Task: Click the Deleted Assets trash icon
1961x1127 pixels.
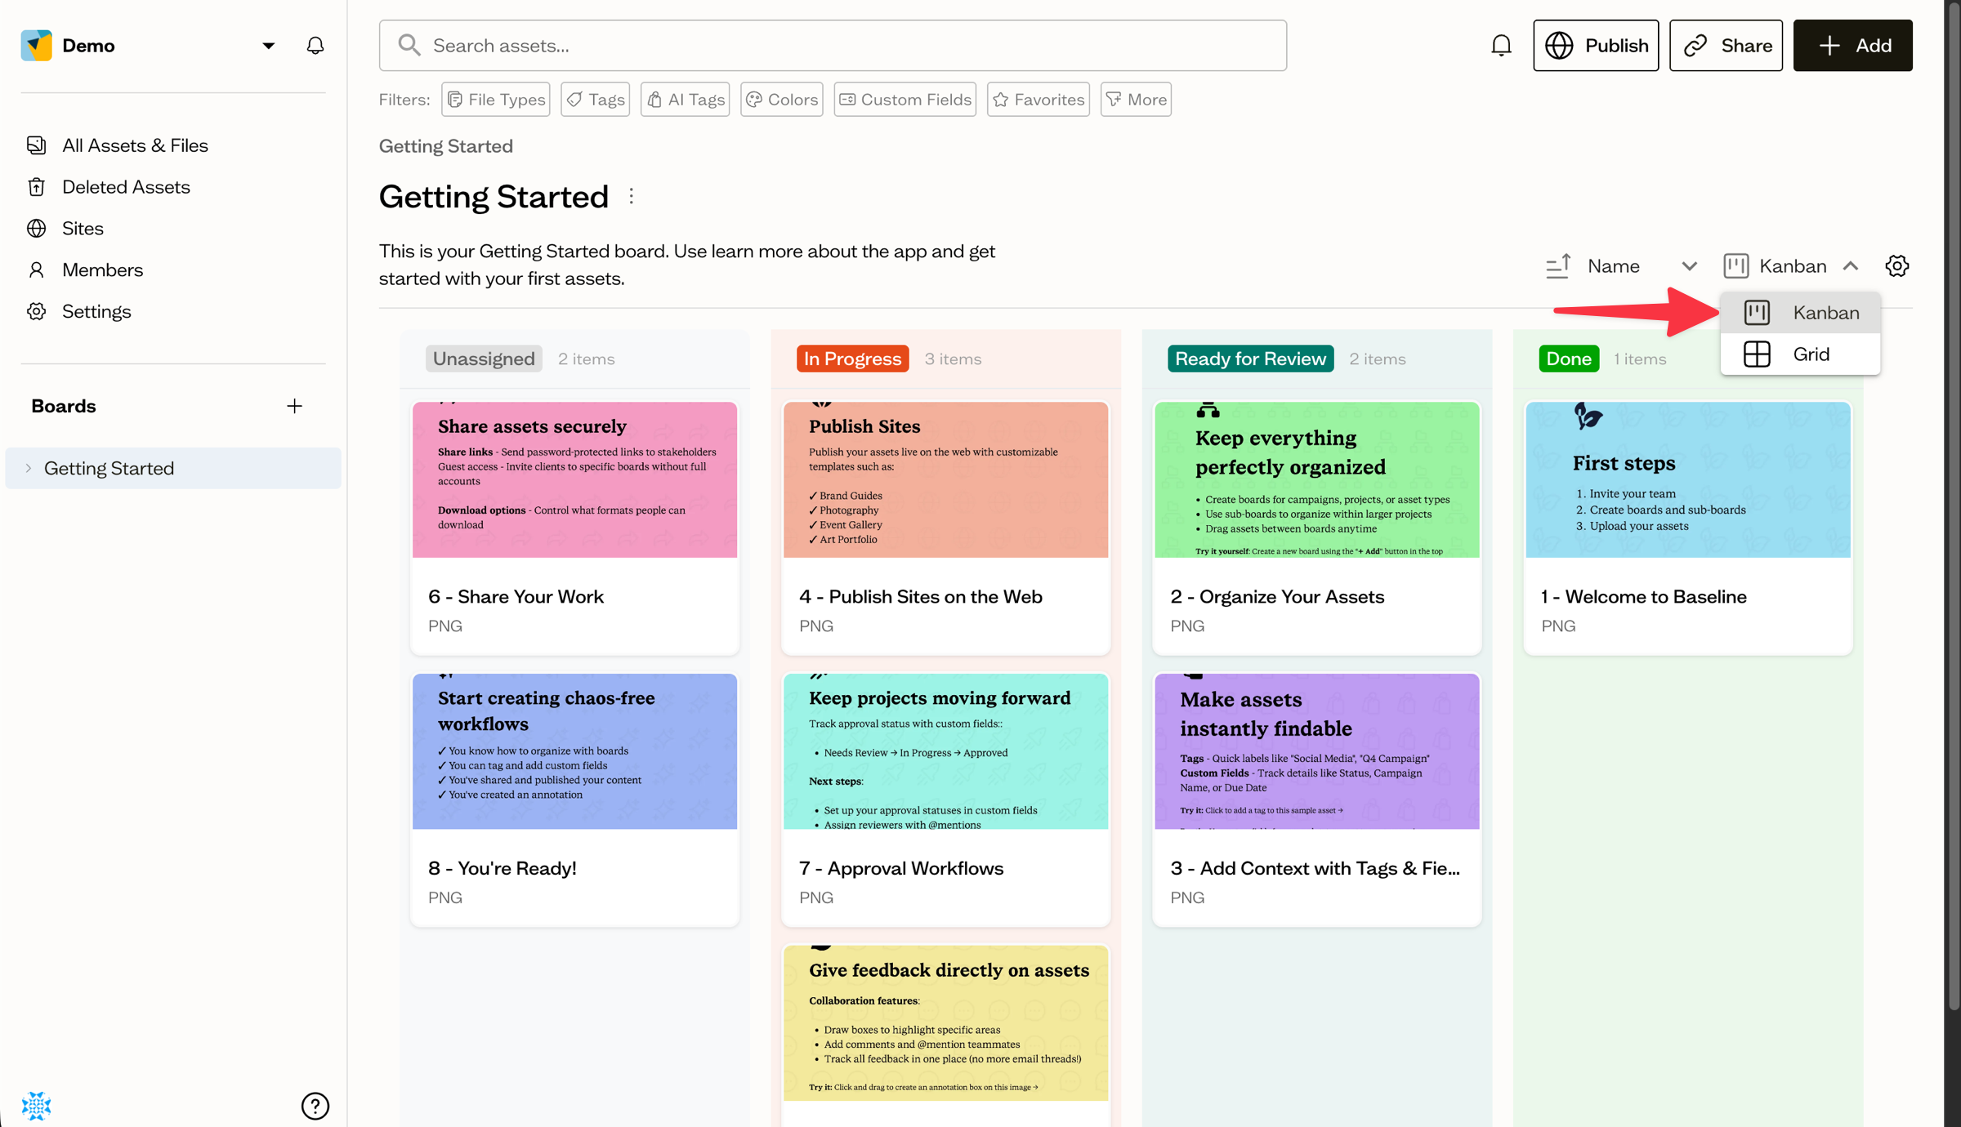Action: [36, 187]
